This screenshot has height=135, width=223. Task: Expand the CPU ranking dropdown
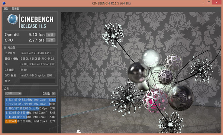[13, 93]
